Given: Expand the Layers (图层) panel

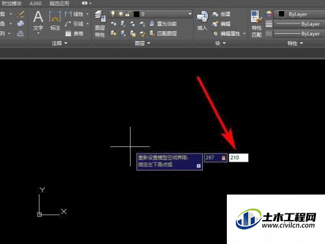Looking at the screenshot, I should [x=142, y=44].
